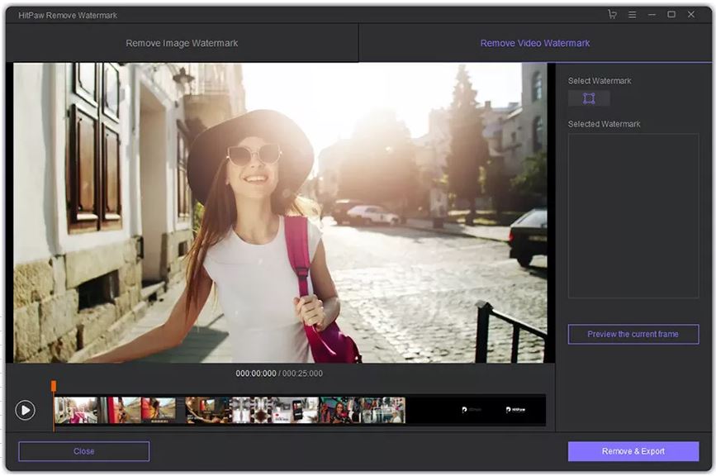Click the first thumbnail in the timeline strip

76,410
